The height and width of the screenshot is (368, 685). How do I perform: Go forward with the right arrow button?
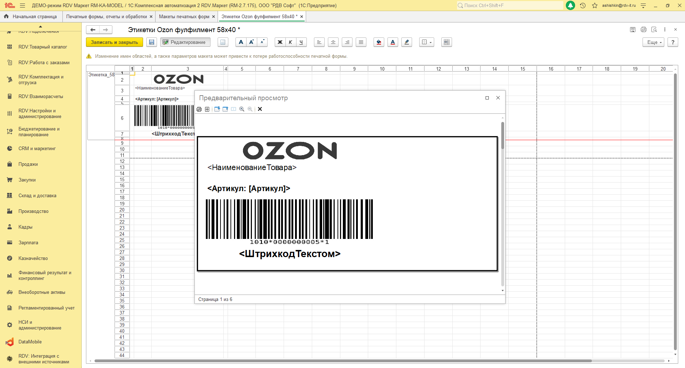(x=106, y=30)
